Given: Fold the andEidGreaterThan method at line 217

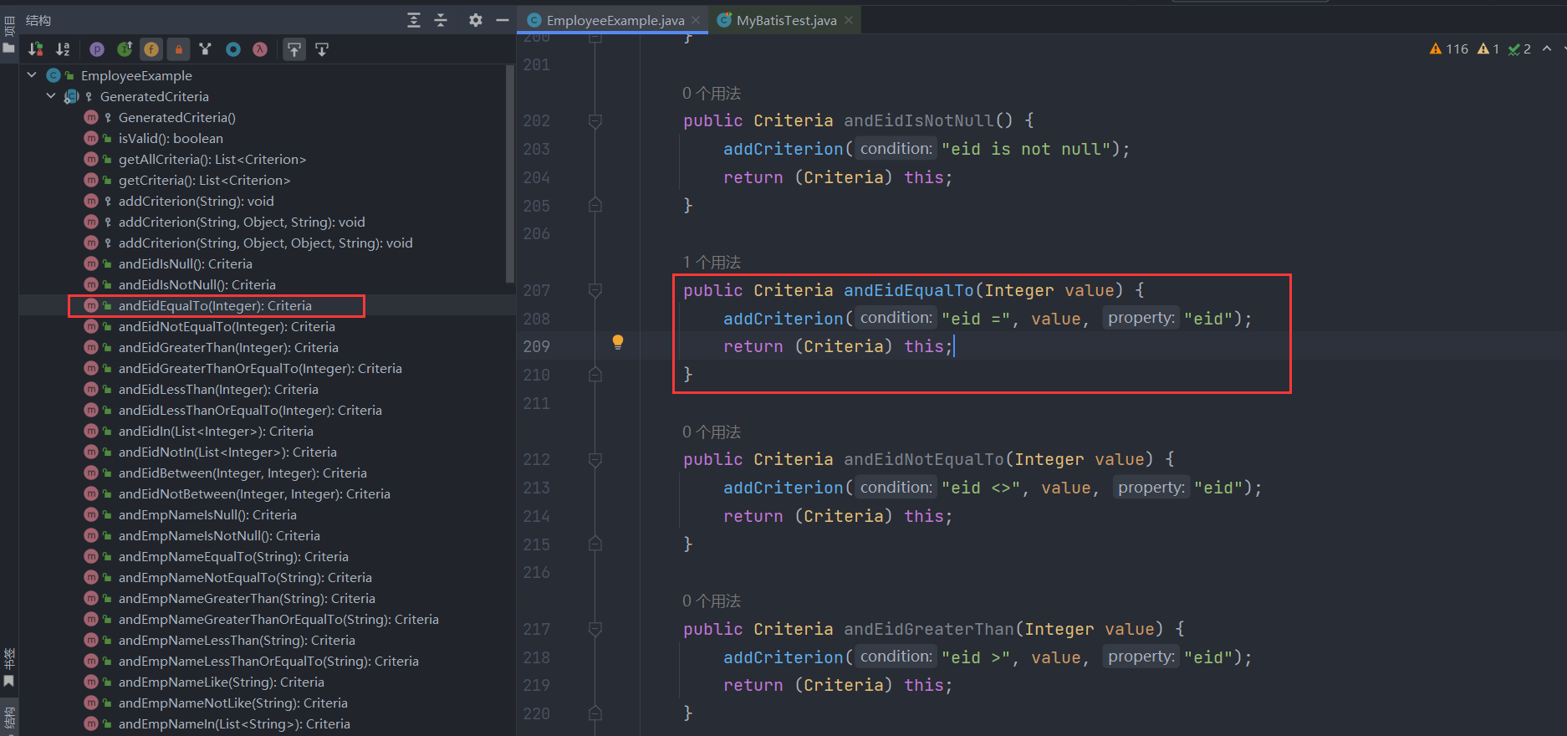Looking at the screenshot, I should (595, 629).
